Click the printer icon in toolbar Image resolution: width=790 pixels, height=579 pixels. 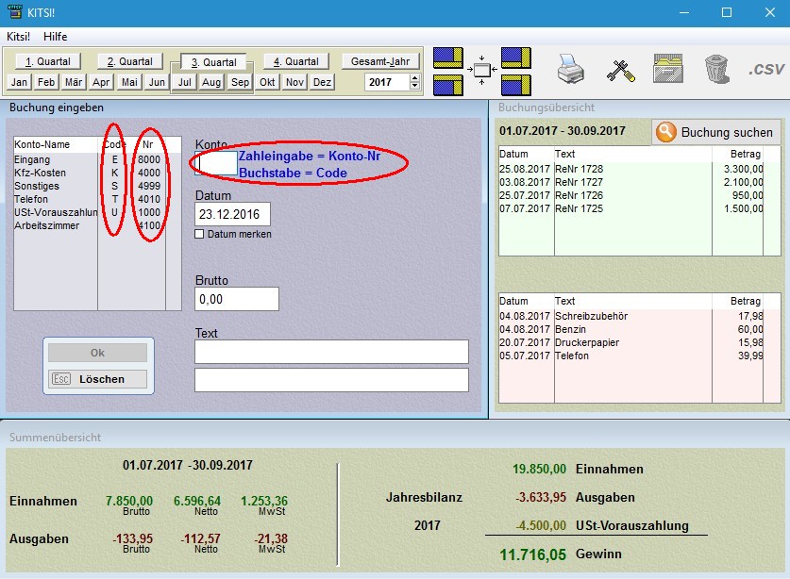click(x=572, y=69)
